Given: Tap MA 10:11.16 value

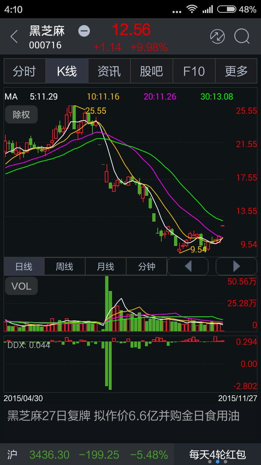Looking at the screenshot, I should point(103,97).
